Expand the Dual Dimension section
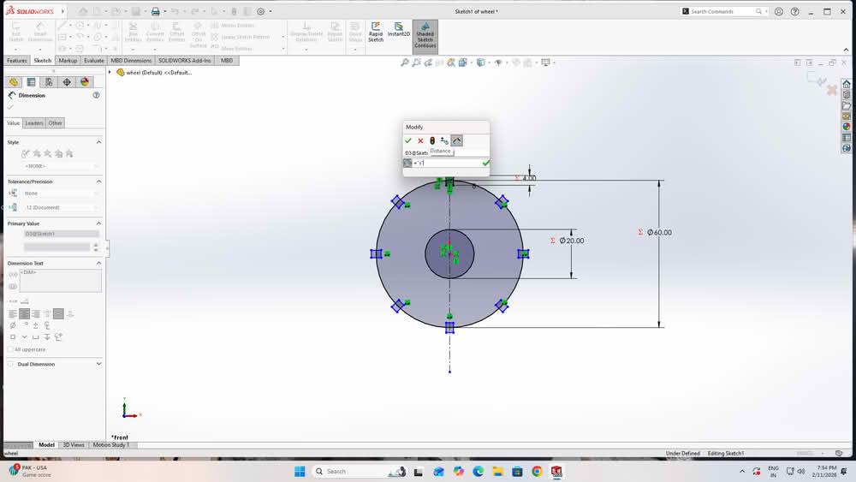The width and height of the screenshot is (856, 482). coord(98,364)
